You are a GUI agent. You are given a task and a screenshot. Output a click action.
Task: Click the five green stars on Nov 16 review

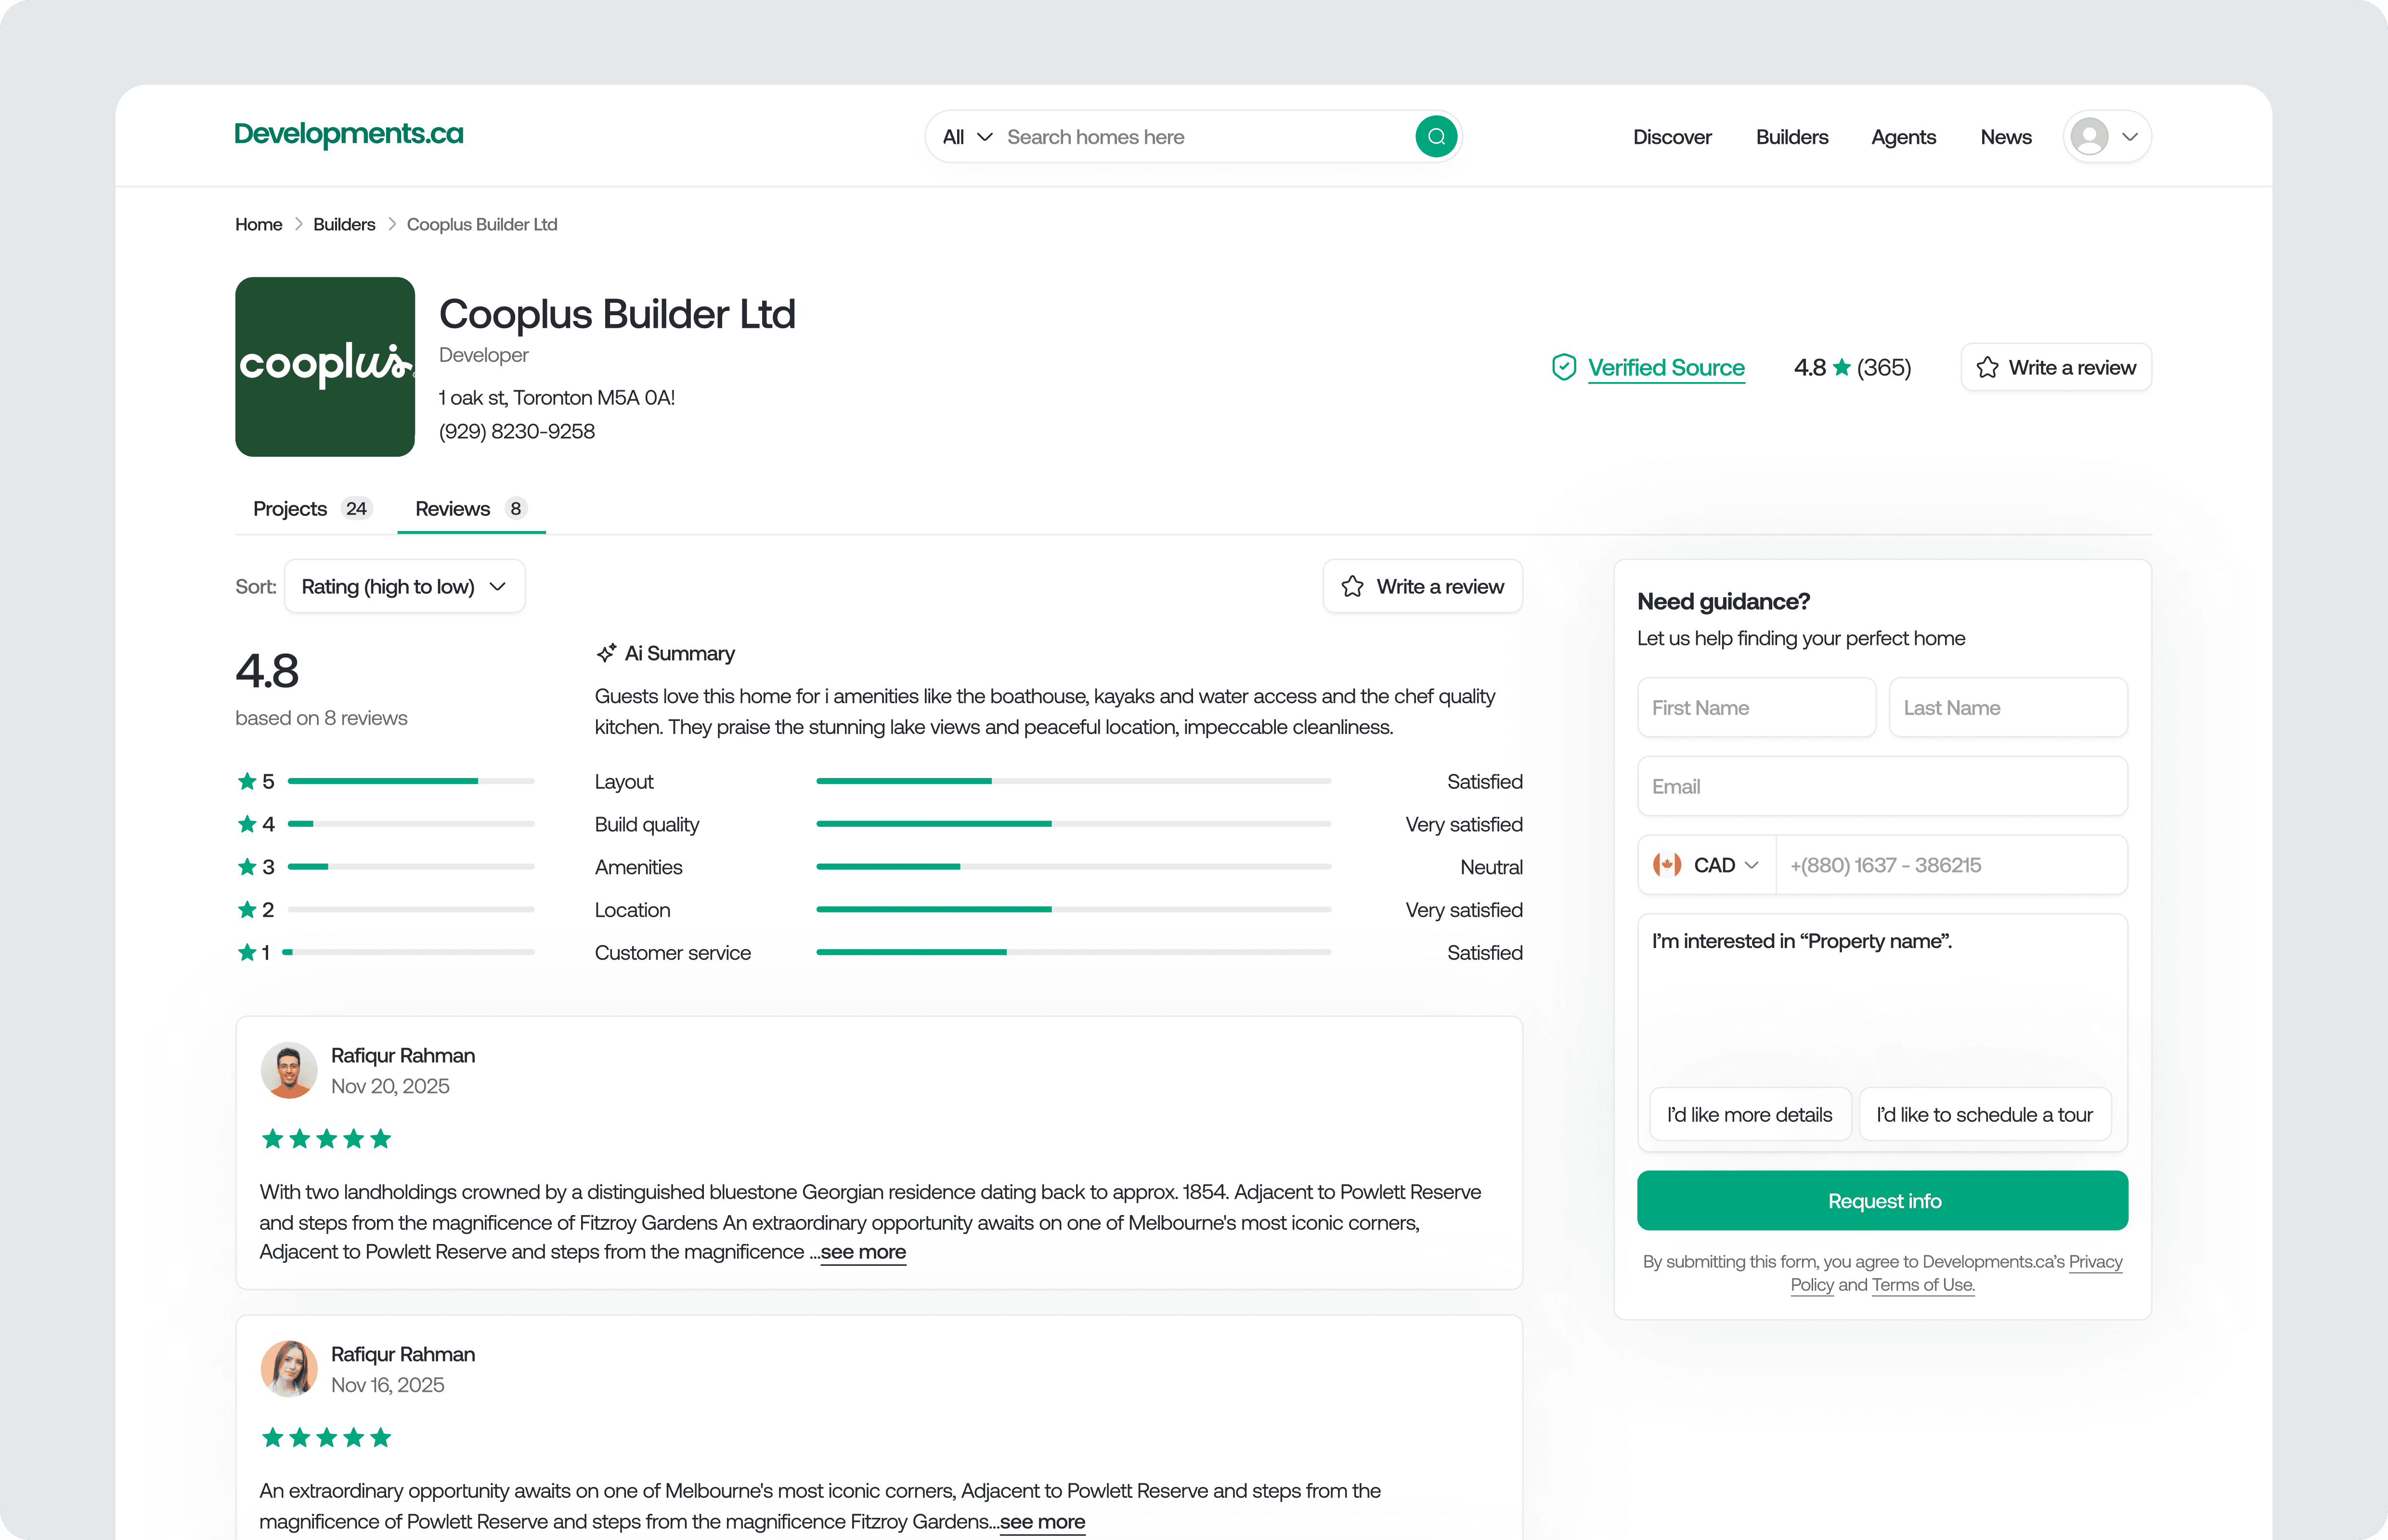[325, 1437]
